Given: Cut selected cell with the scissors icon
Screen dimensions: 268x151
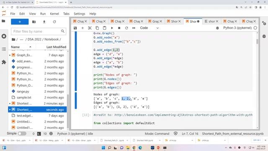Looking at the screenshot, I should (90, 28).
